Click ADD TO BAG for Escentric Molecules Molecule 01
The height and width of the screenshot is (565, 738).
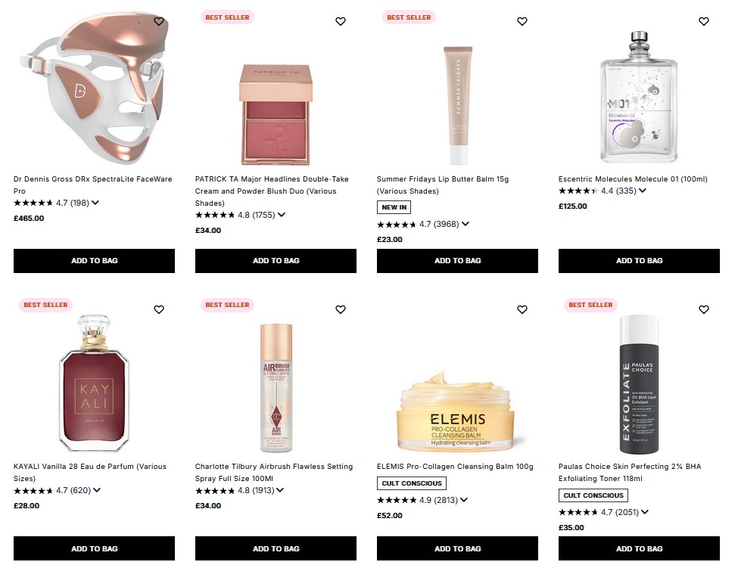point(639,260)
